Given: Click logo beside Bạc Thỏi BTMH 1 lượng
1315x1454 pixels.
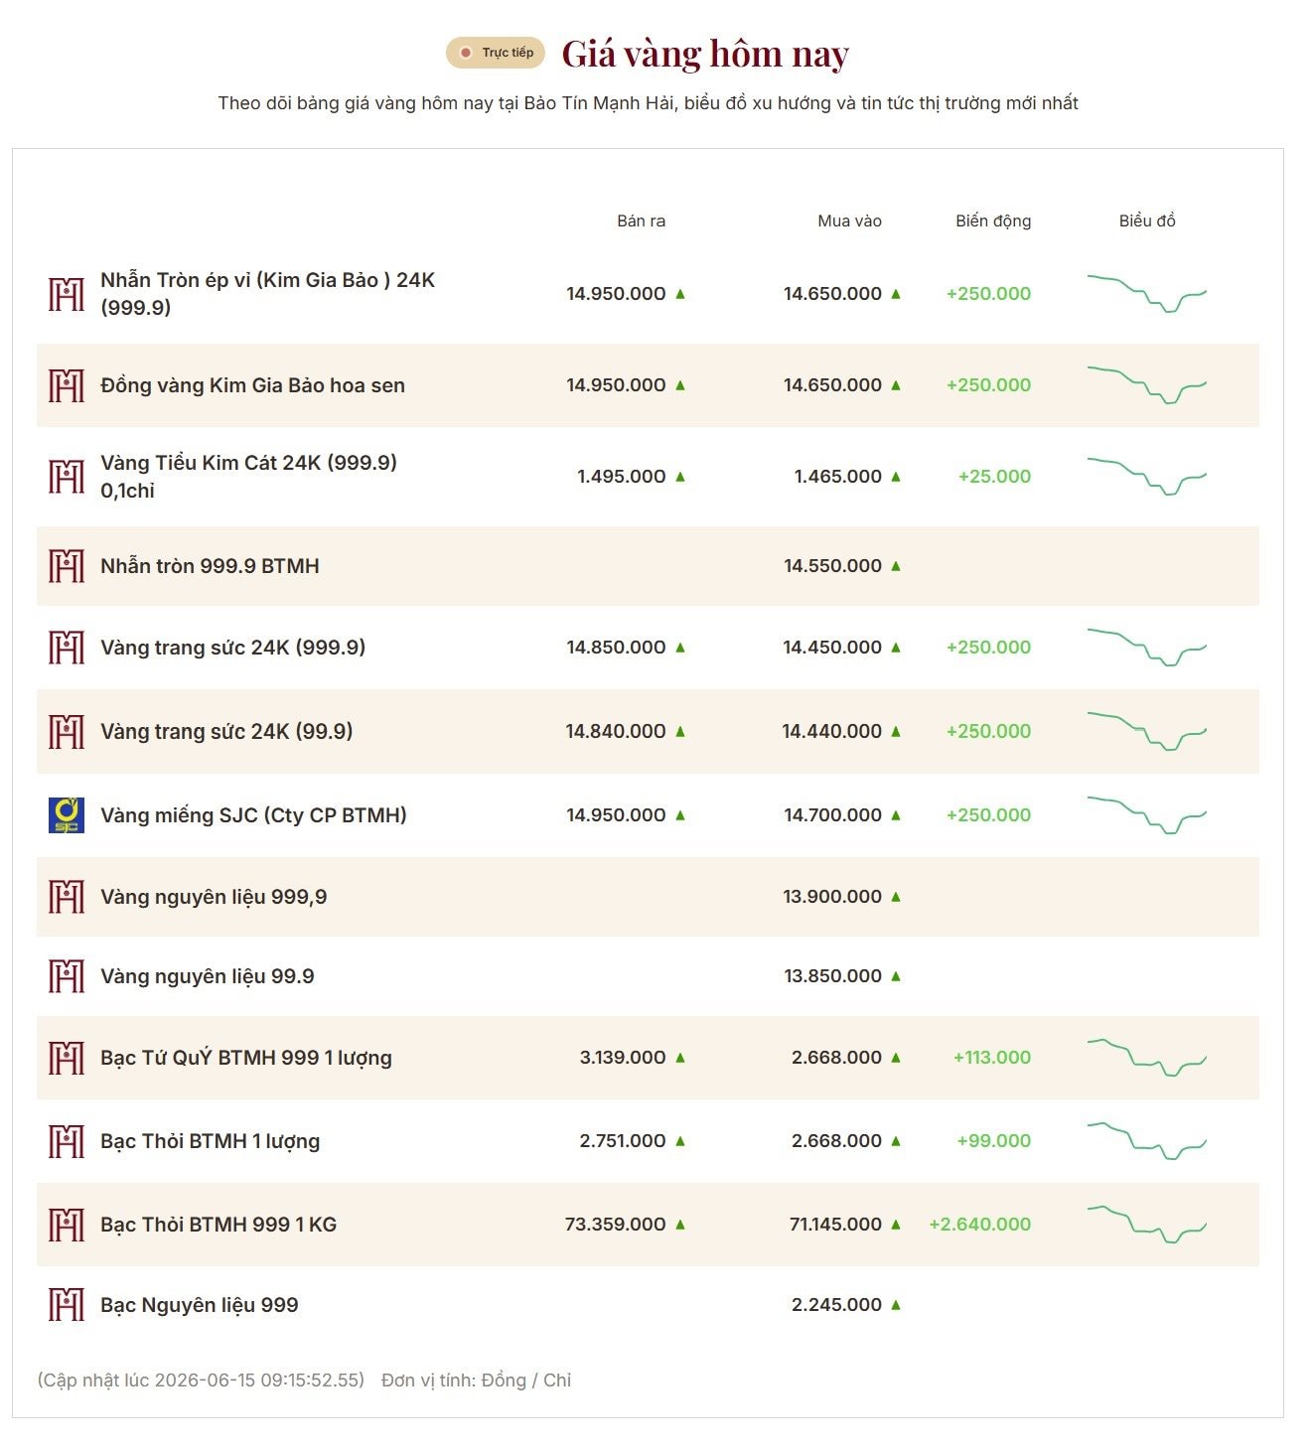Looking at the screenshot, I should pyautogui.click(x=67, y=1141).
